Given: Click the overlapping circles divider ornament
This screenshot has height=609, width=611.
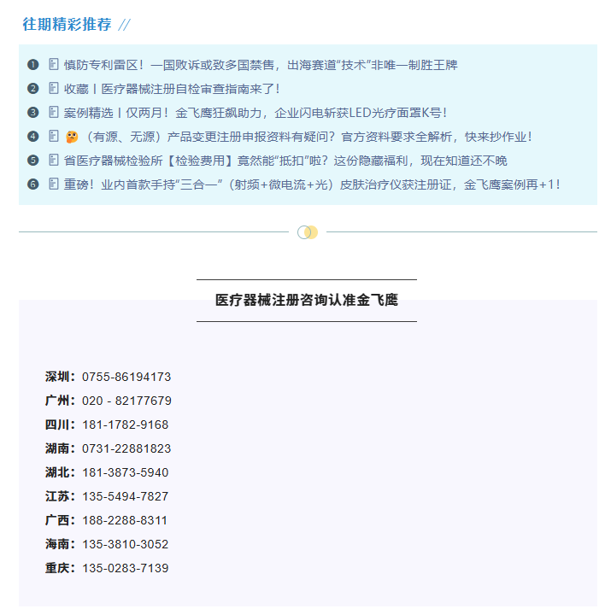Looking at the screenshot, I should point(308,232).
